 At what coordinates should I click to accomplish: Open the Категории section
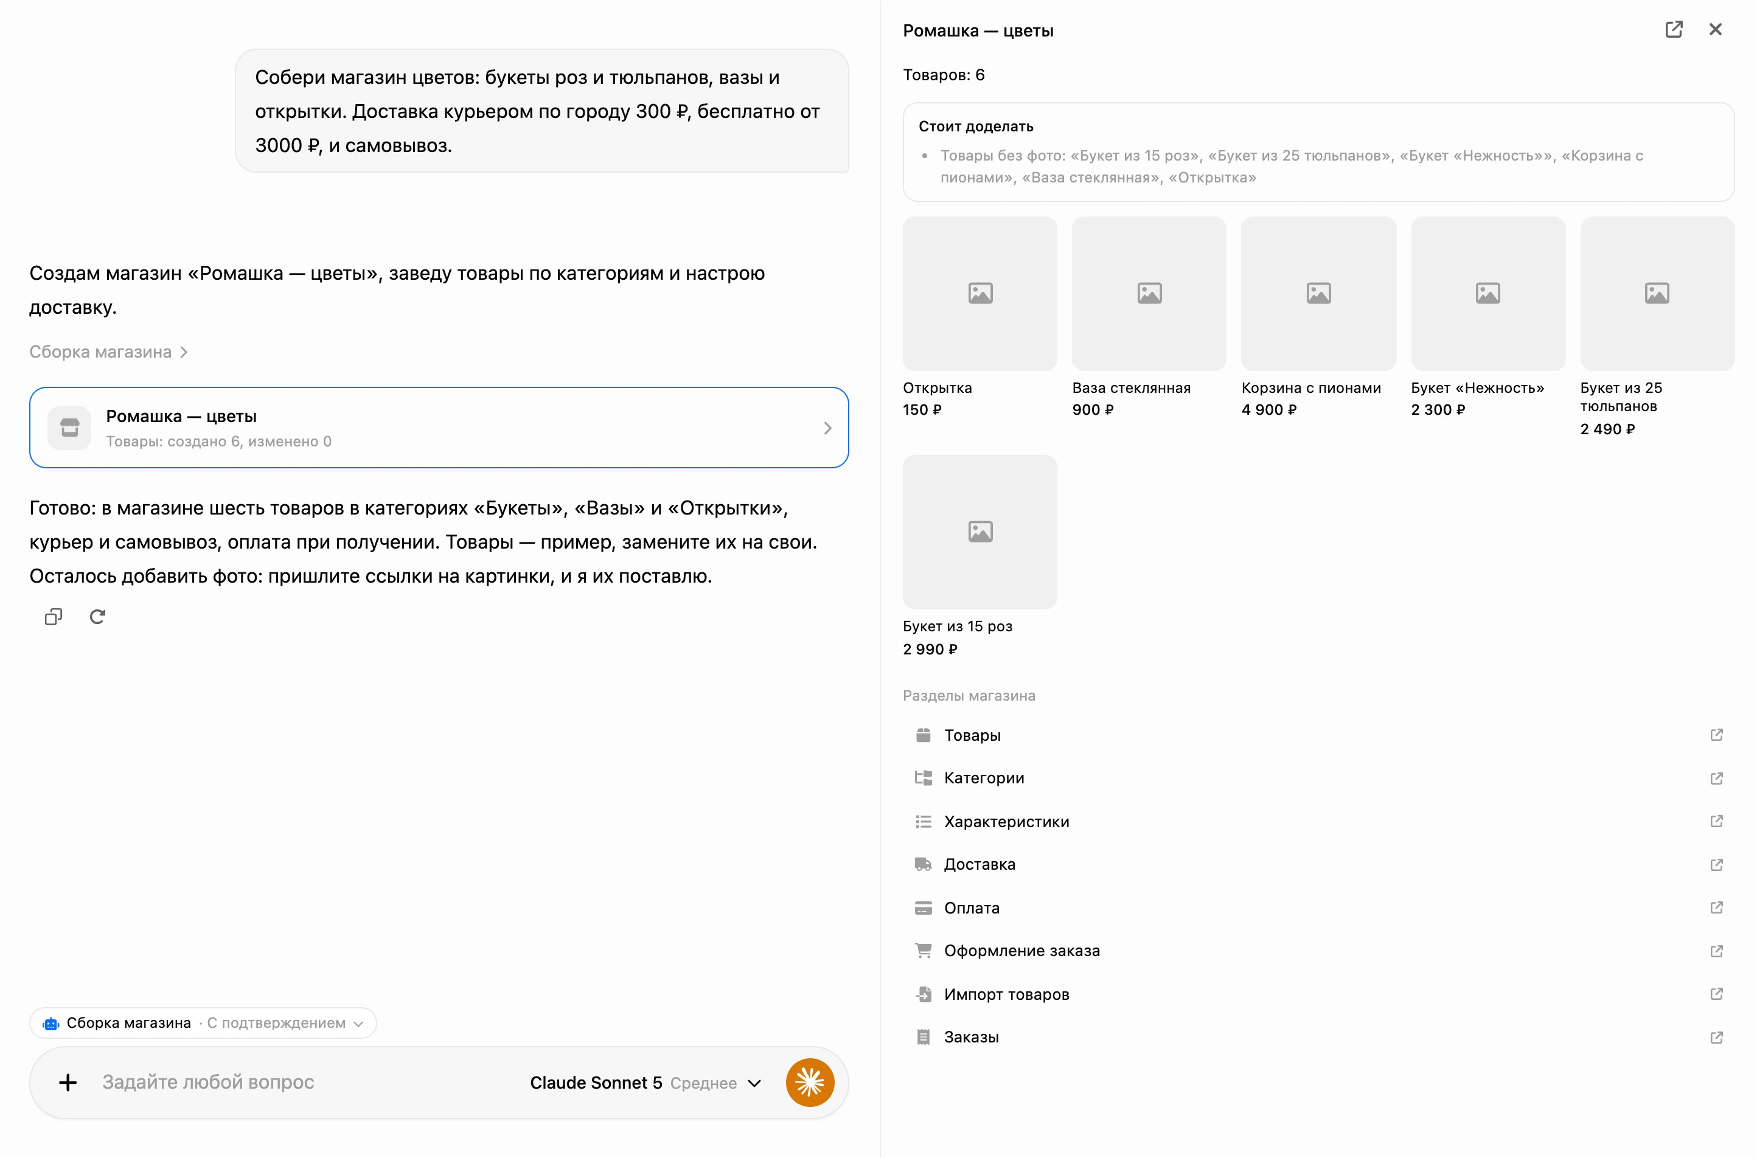[x=1318, y=778]
